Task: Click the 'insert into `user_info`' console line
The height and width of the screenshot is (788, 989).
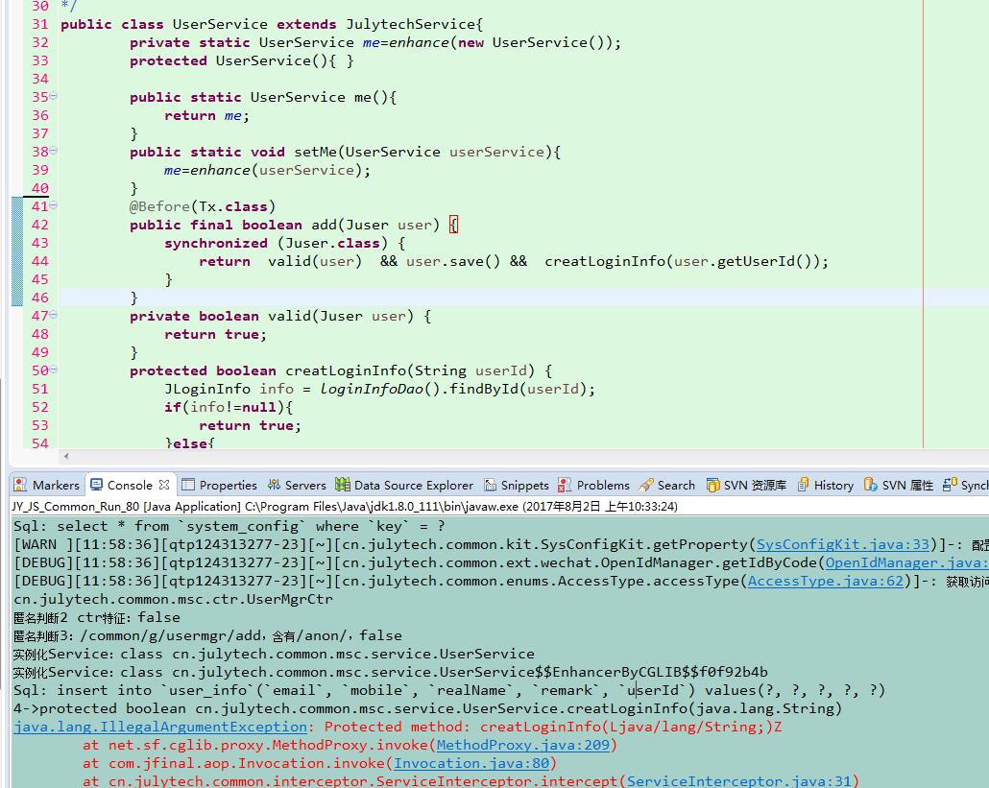Action: coord(449,690)
